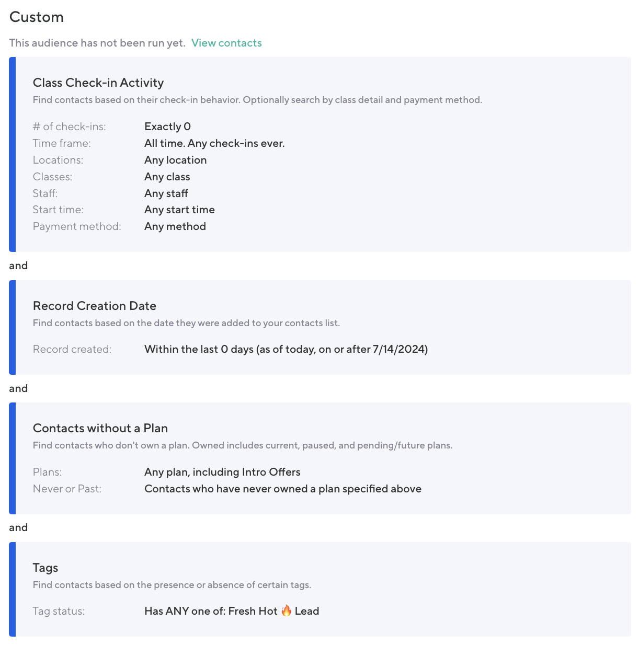Image resolution: width=639 pixels, height=645 pixels.
Task: Click the 'This audience has not been run yet' message
Action: pos(97,43)
